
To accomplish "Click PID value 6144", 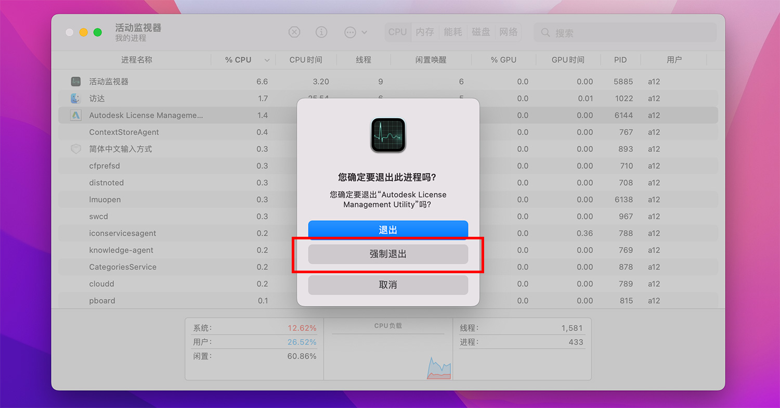I will [x=623, y=115].
